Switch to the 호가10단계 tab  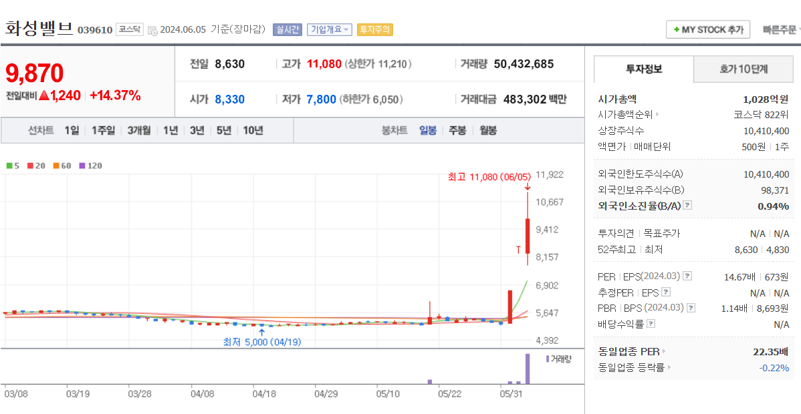(743, 69)
